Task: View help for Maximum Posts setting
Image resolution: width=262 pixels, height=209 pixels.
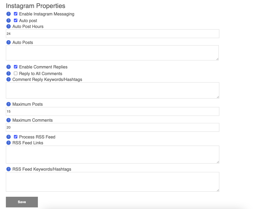Action: [9, 104]
